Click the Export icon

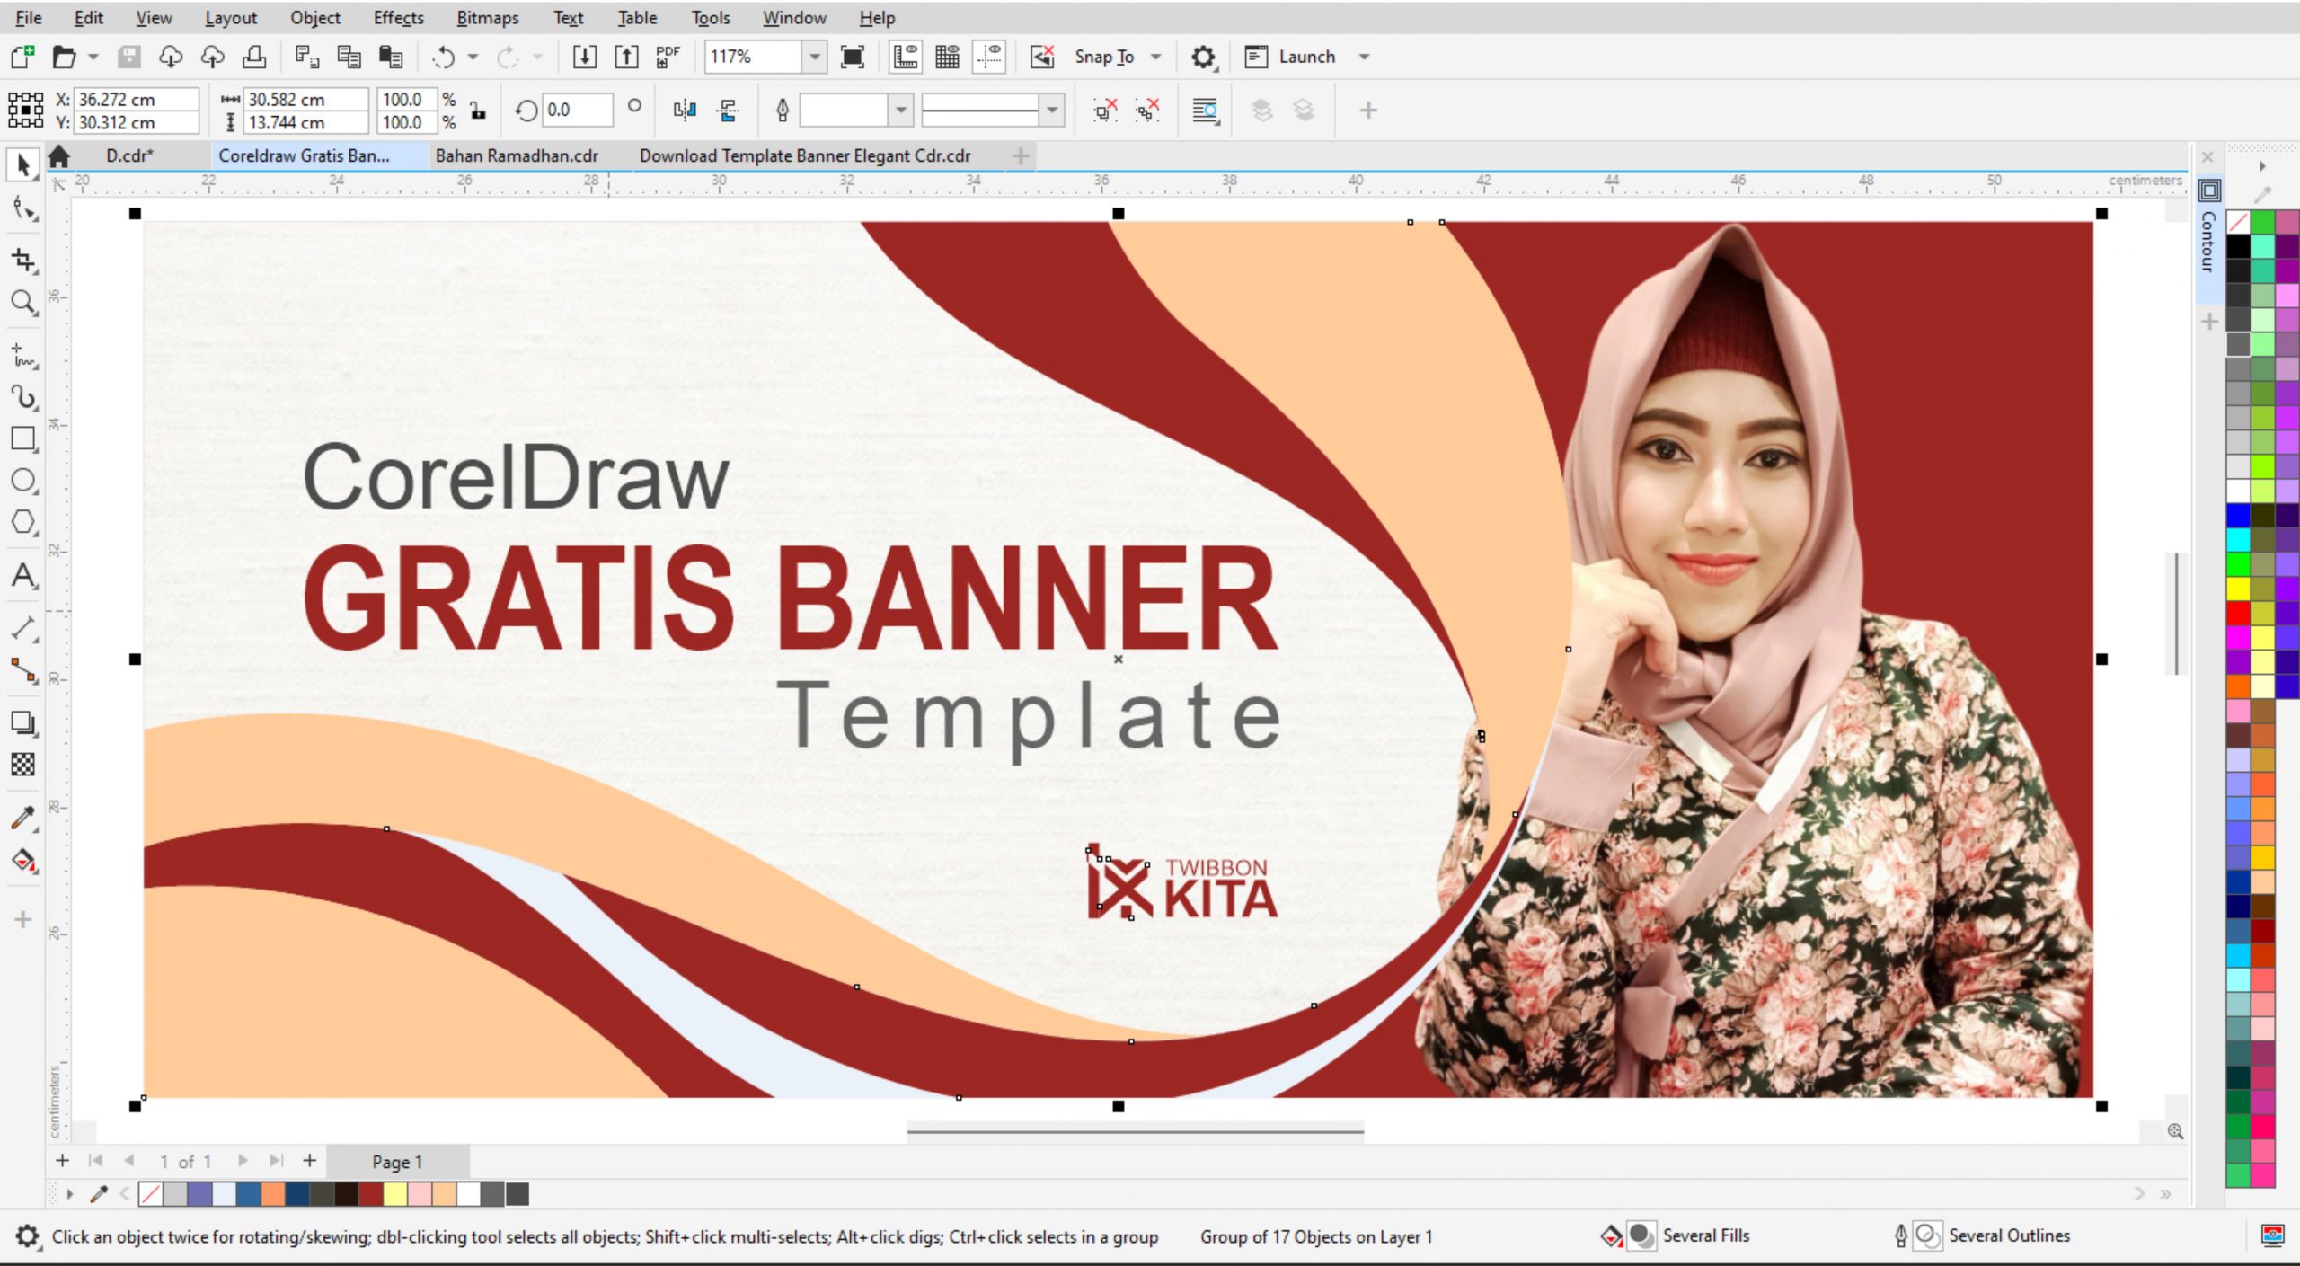[626, 57]
